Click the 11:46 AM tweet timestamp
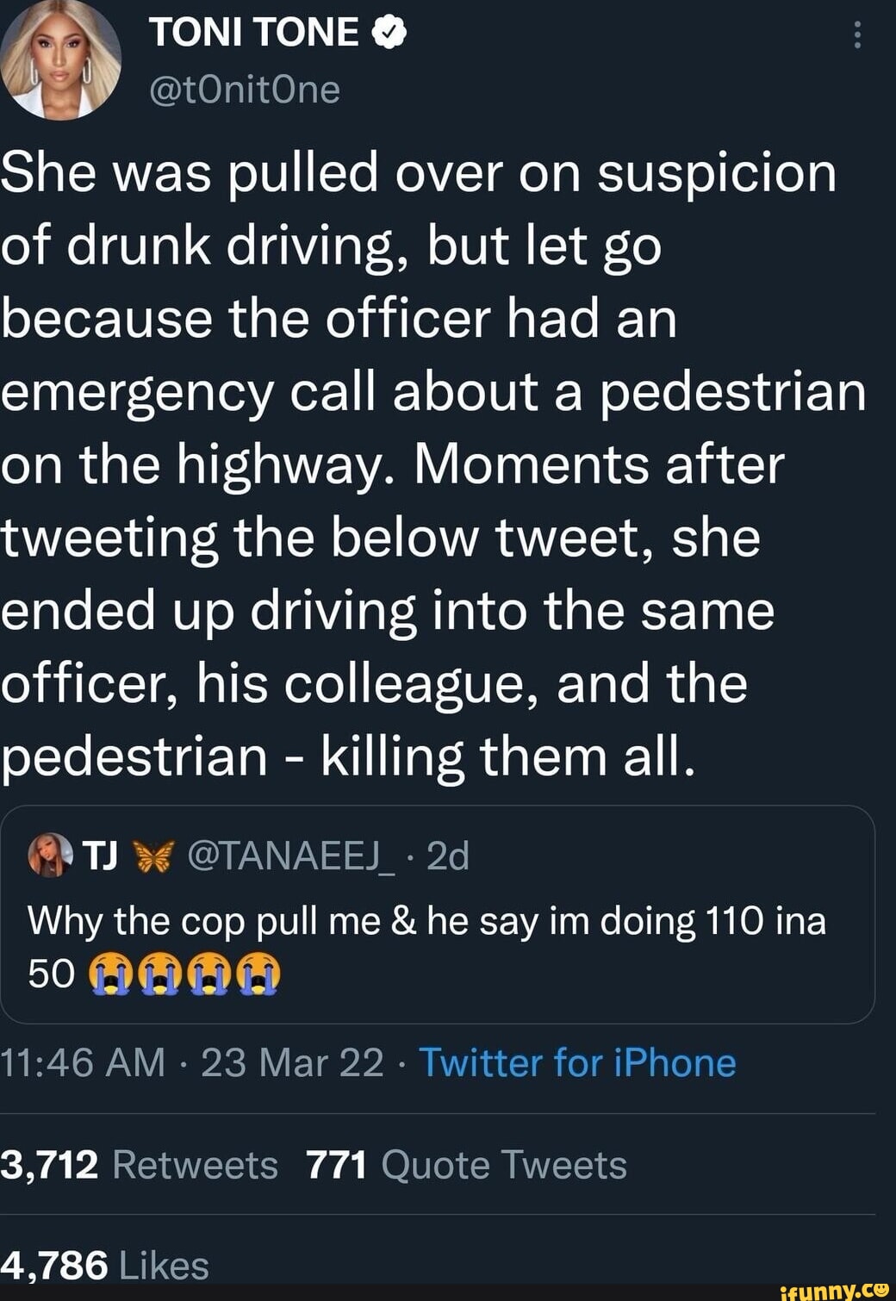Screen dimensions: 896x1301 click(x=83, y=1062)
